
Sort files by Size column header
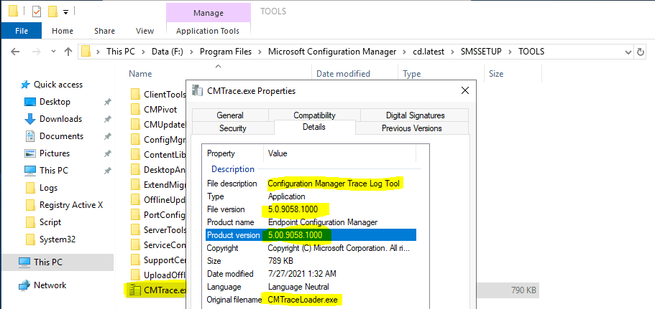496,74
